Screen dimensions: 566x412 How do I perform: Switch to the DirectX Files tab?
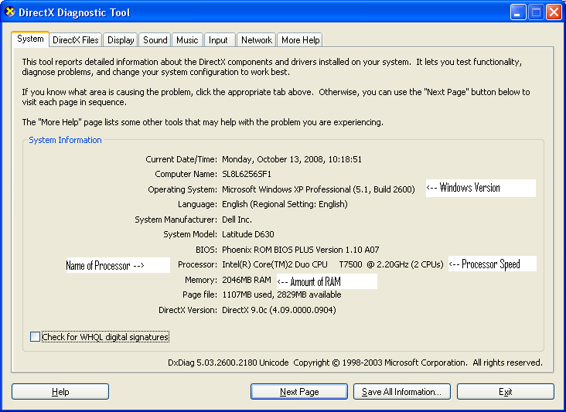pyautogui.click(x=76, y=40)
